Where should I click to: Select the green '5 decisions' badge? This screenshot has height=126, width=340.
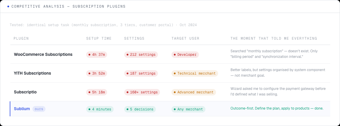(x=140, y=109)
